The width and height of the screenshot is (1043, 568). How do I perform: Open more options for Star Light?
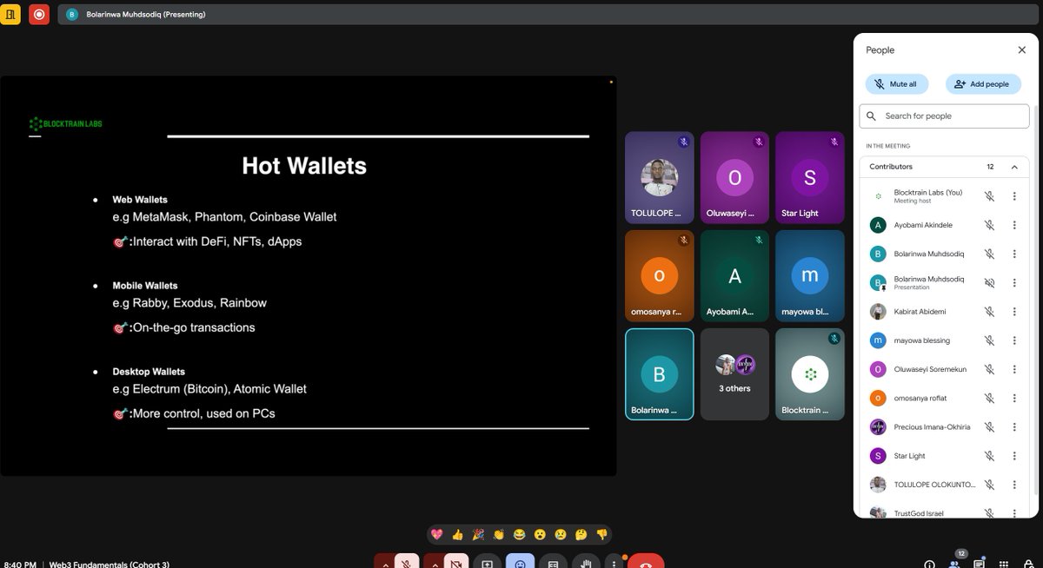click(1014, 456)
